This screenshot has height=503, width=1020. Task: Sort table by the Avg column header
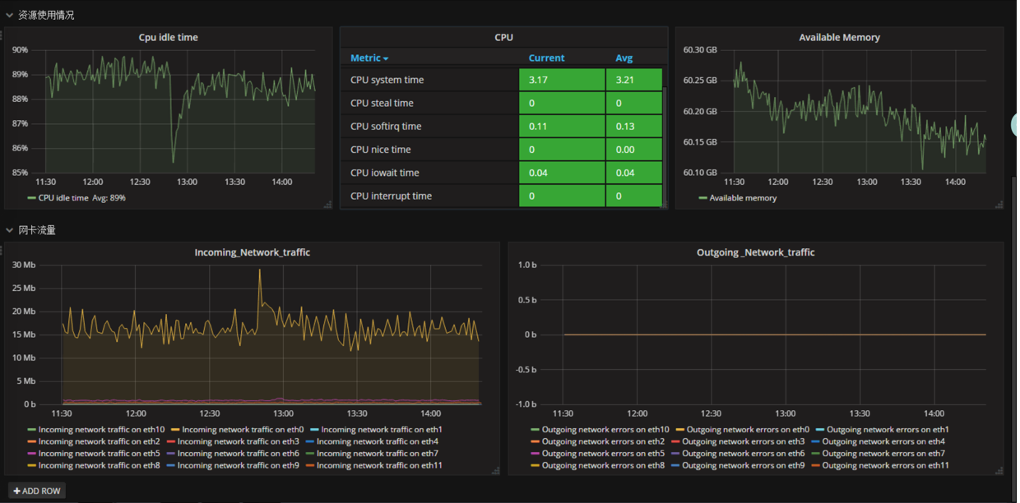(x=624, y=58)
